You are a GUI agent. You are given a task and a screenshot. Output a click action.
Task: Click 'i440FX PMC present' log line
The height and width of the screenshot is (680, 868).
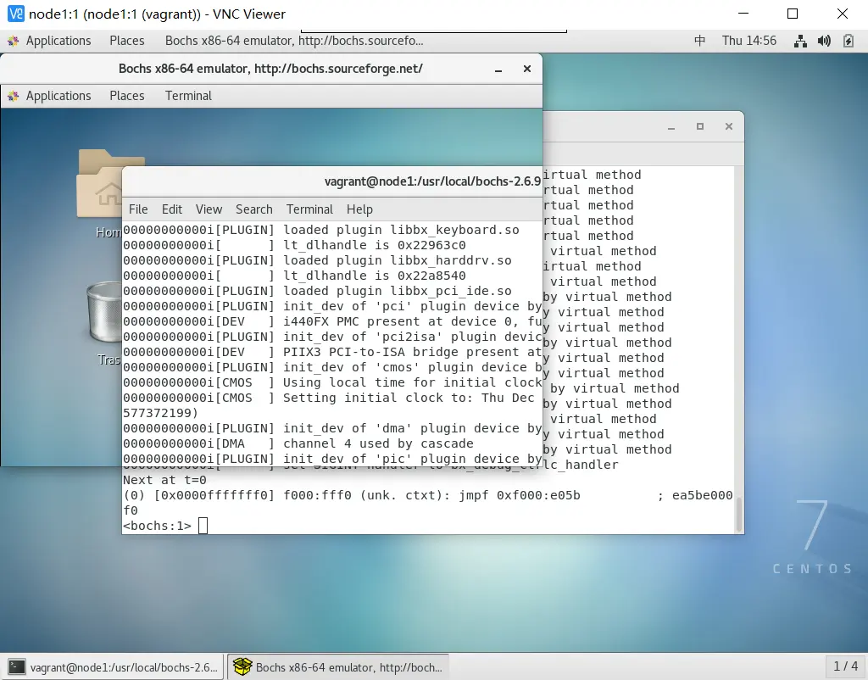413,321
